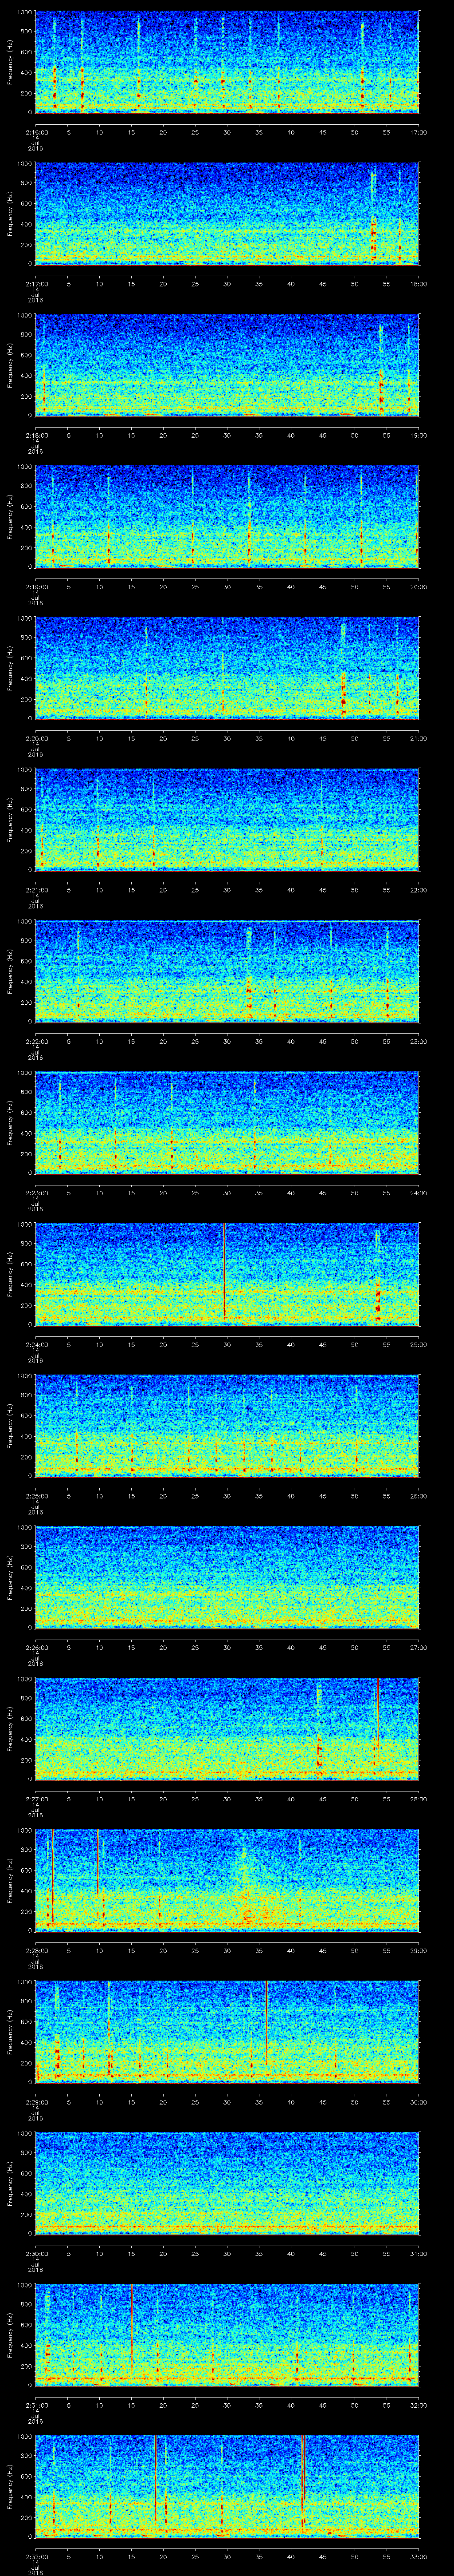Image resolution: width=454 pixels, height=2576 pixels.
Task: Click the '20:00' end time label
Action: (418, 587)
